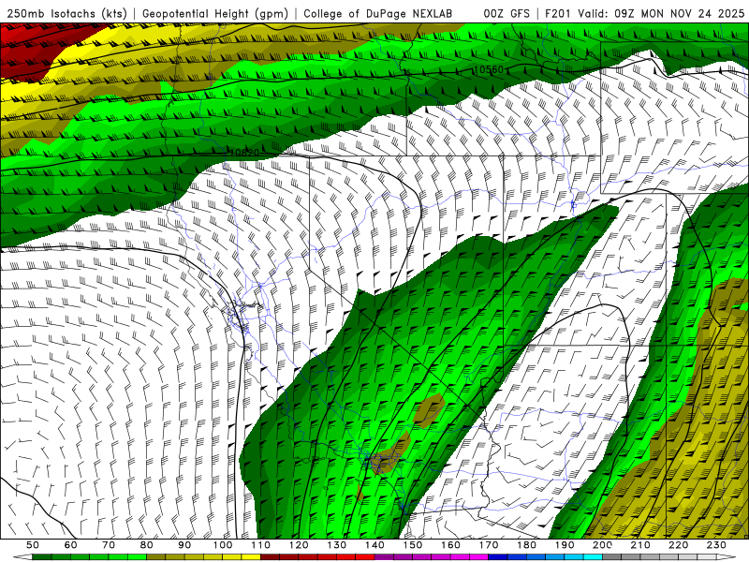This screenshot has width=749, height=562.
Task: Click the '190' value on the color scale
Action: pos(565,545)
